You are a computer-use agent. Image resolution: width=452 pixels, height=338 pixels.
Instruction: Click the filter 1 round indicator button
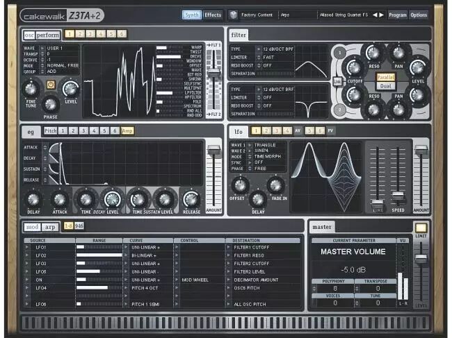click(340, 53)
